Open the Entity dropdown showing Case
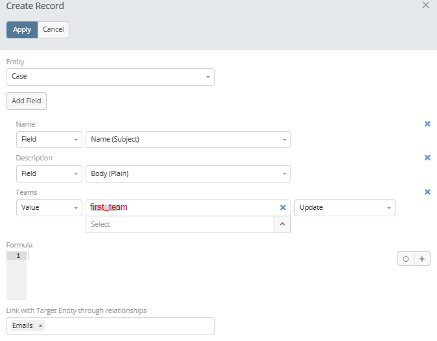437x341 pixels. tap(110, 77)
